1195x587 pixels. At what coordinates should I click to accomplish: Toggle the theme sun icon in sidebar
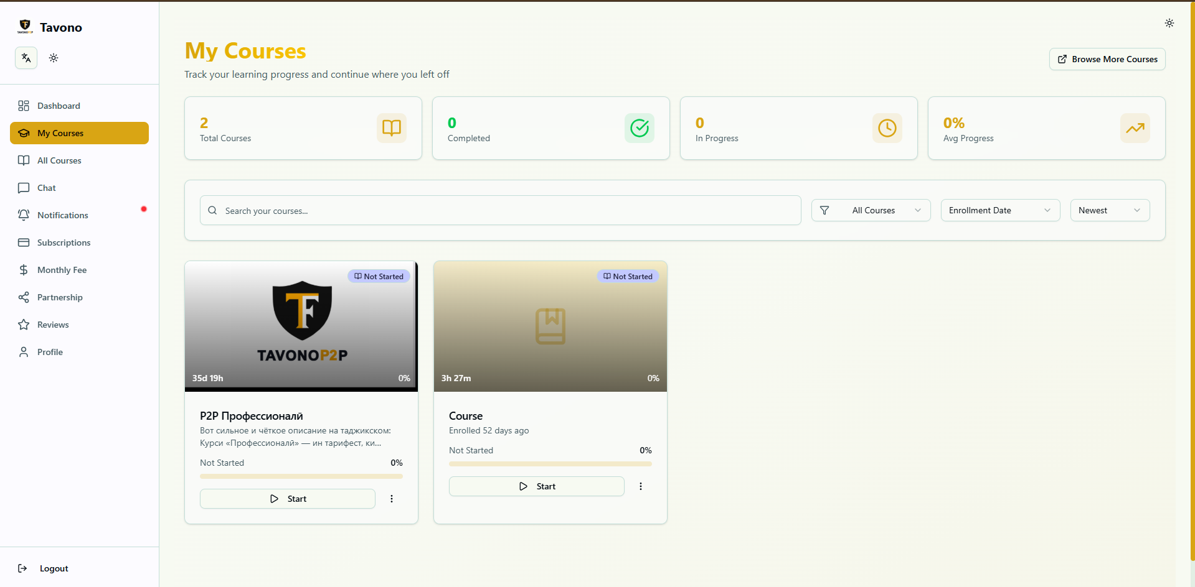54,58
